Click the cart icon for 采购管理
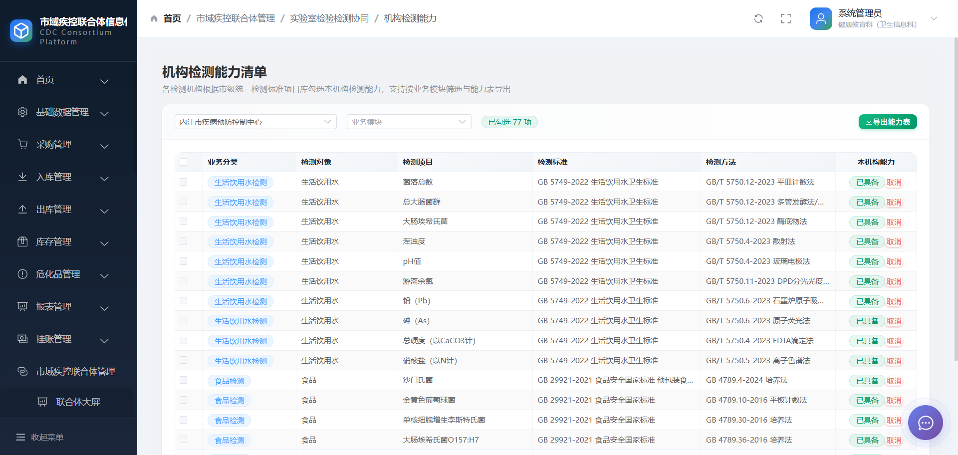This screenshot has width=958, height=455. pos(22,145)
